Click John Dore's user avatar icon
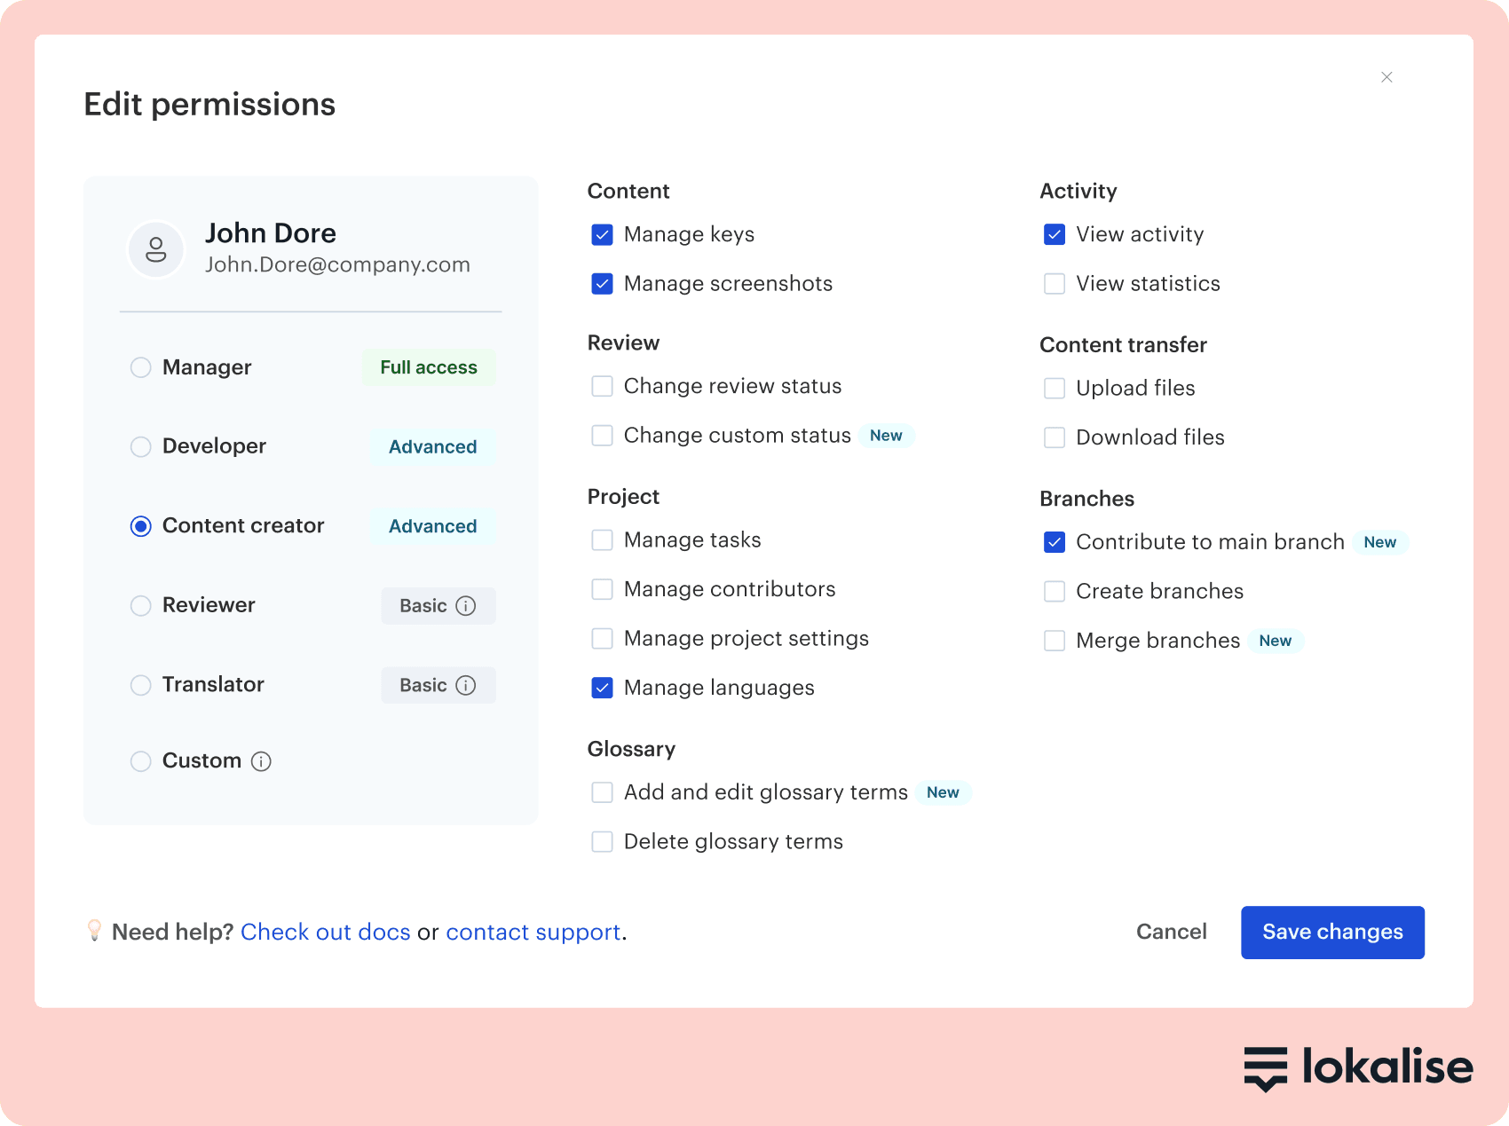The image size is (1509, 1126). click(x=156, y=249)
